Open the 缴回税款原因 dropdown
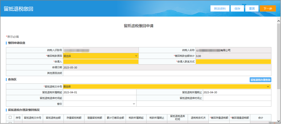 click(x=101, y=56)
